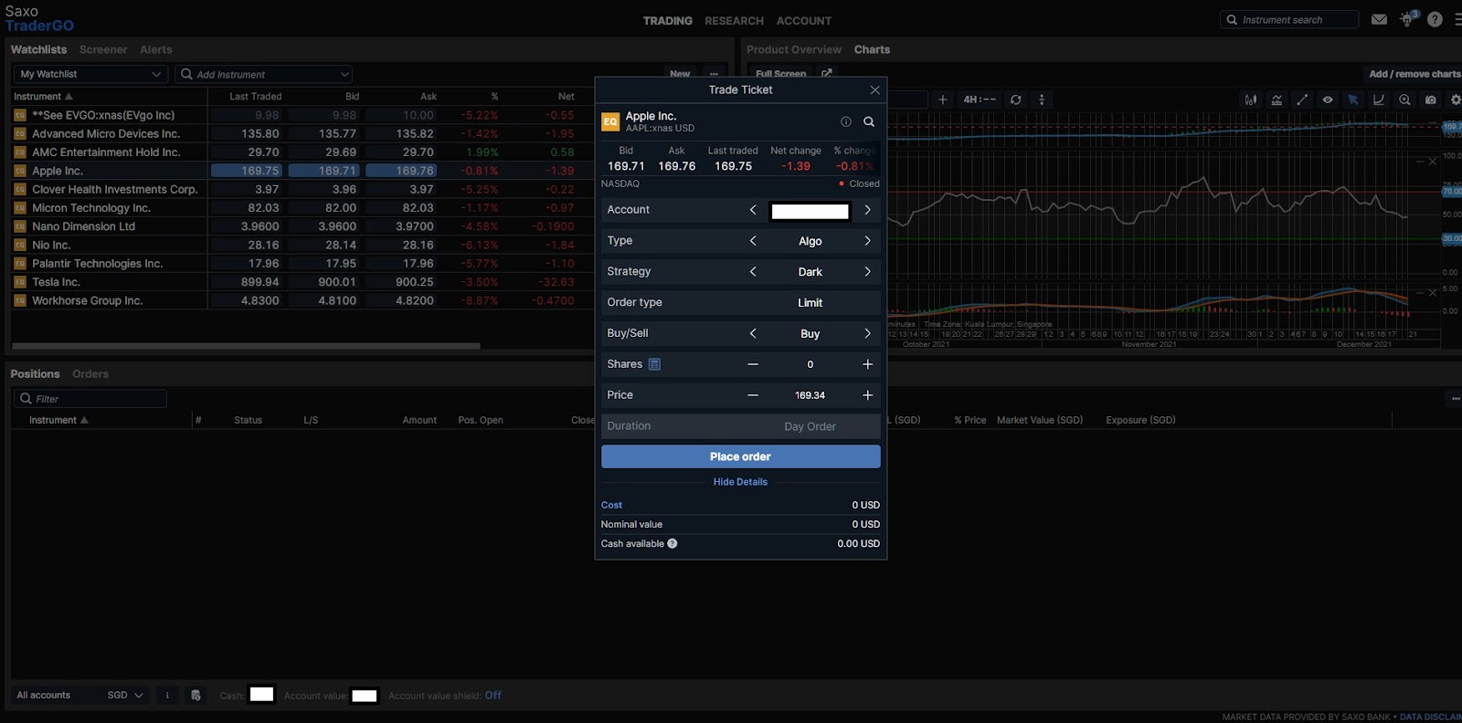Image resolution: width=1462 pixels, height=723 pixels.
Task: Open the My Watchlist dropdown
Action: click(90, 74)
